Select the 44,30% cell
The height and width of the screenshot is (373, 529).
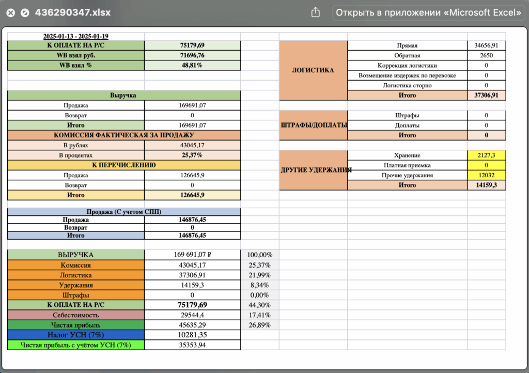[260, 305]
